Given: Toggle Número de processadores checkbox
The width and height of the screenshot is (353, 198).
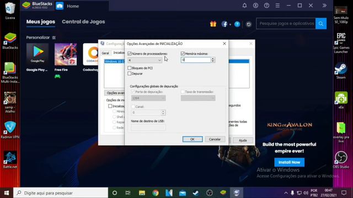Looking at the screenshot, I should (x=129, y=54).
